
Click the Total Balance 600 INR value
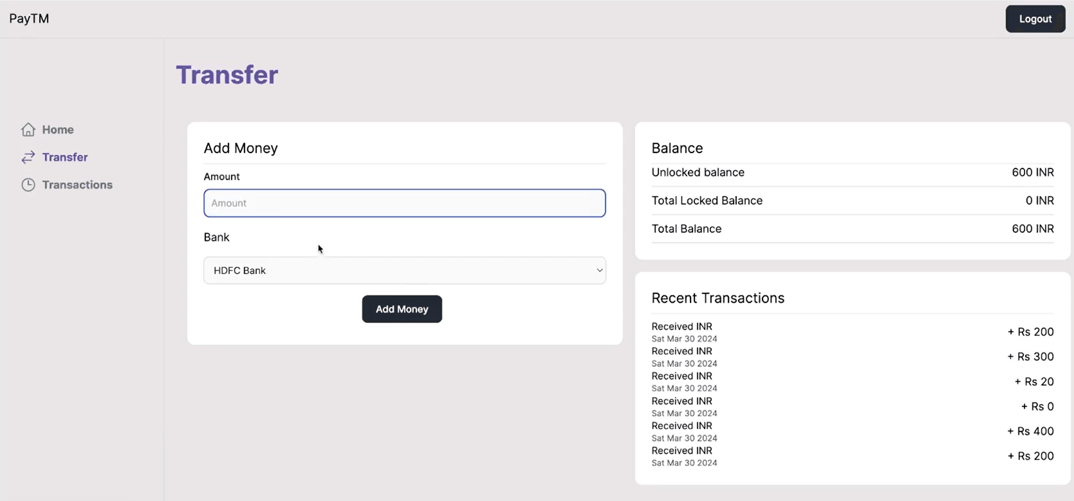[1033, 228]
